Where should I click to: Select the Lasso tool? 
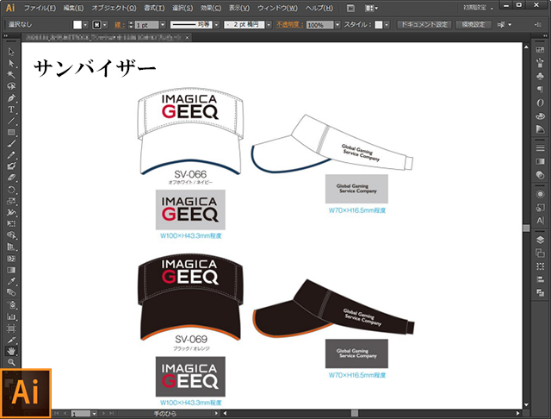tap(11, 86)
